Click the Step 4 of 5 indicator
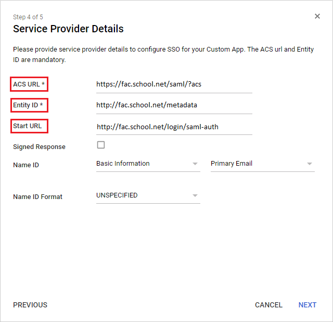The image size is (333, 322). [x=28, y=17]
